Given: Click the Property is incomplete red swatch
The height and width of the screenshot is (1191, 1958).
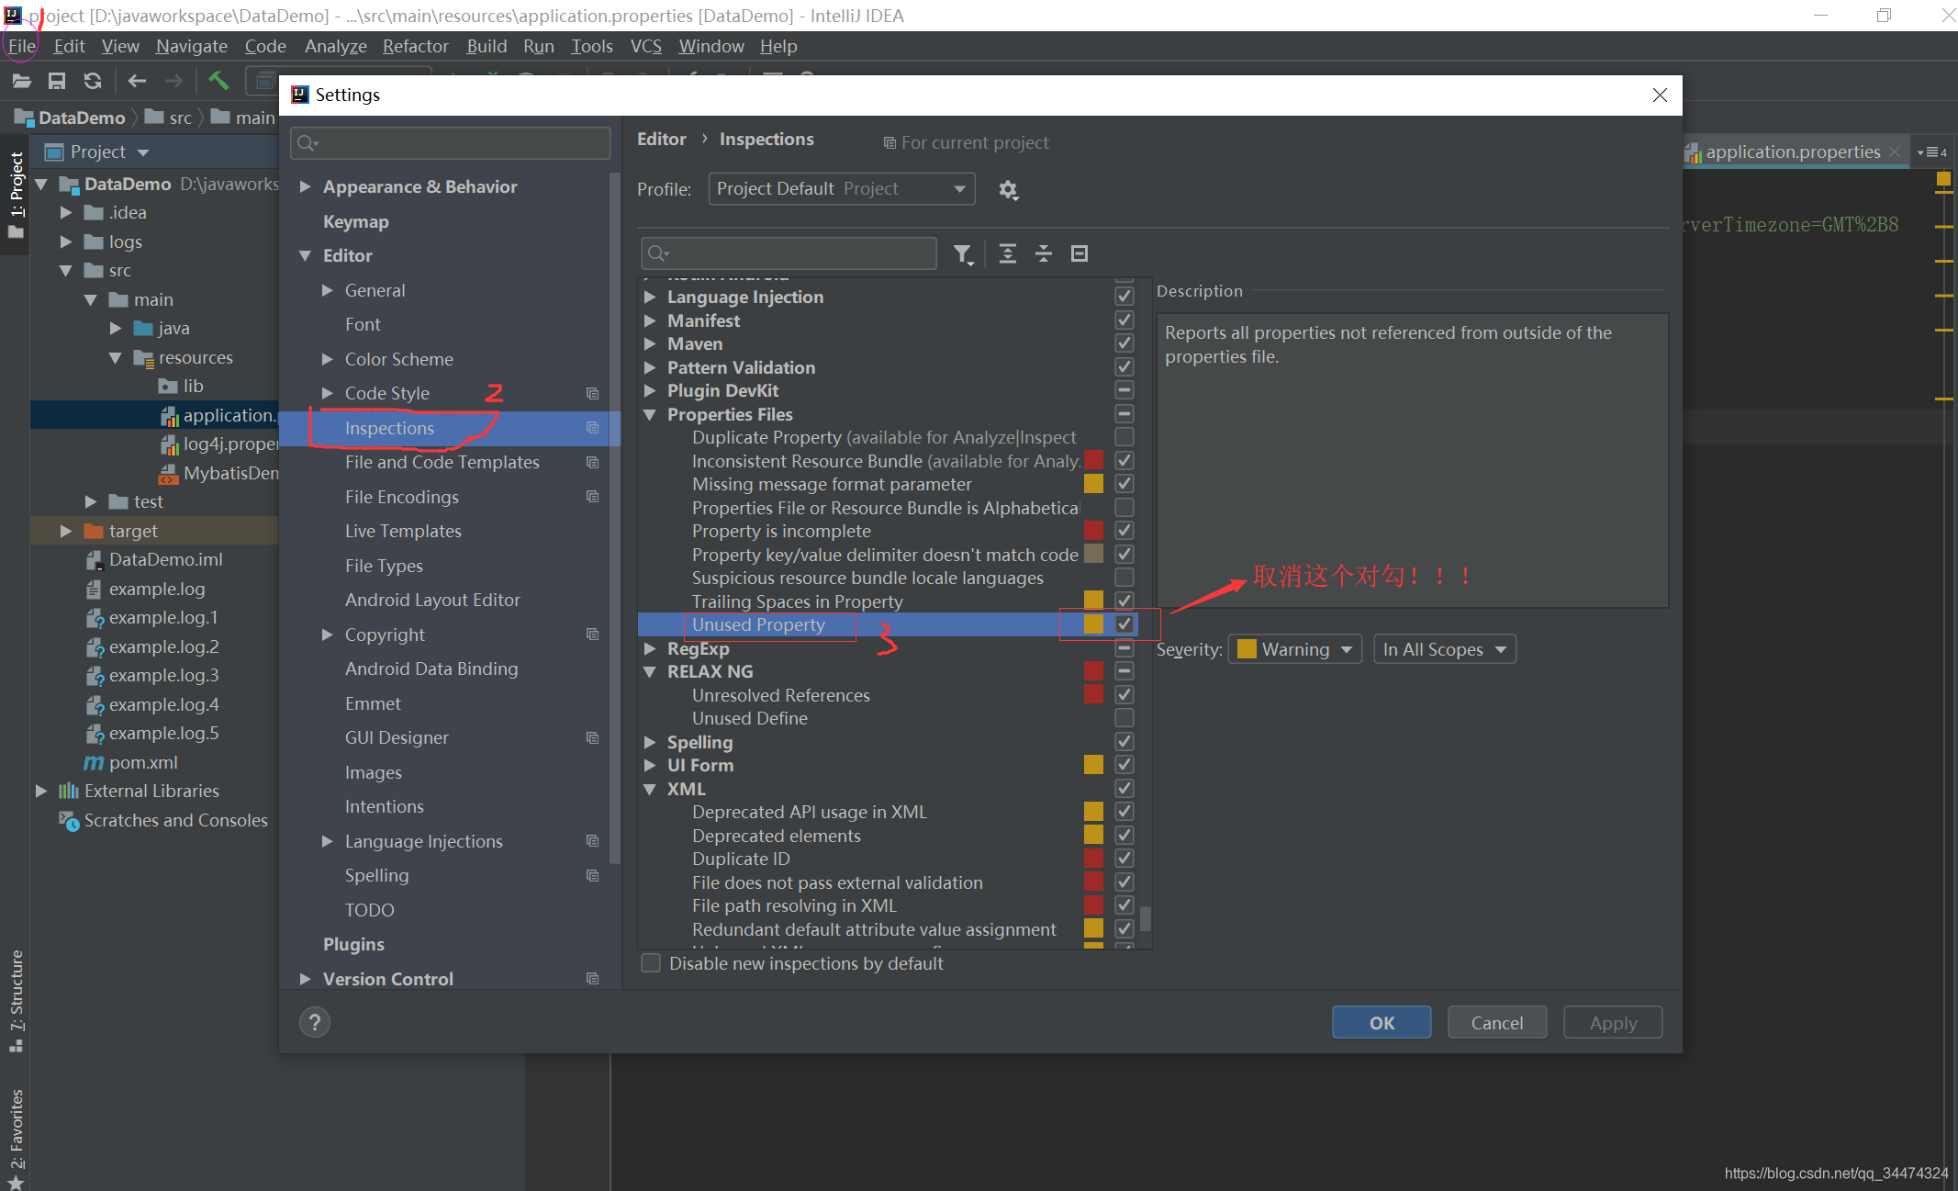Looking at the screenshot, I should click(1093, 531).
